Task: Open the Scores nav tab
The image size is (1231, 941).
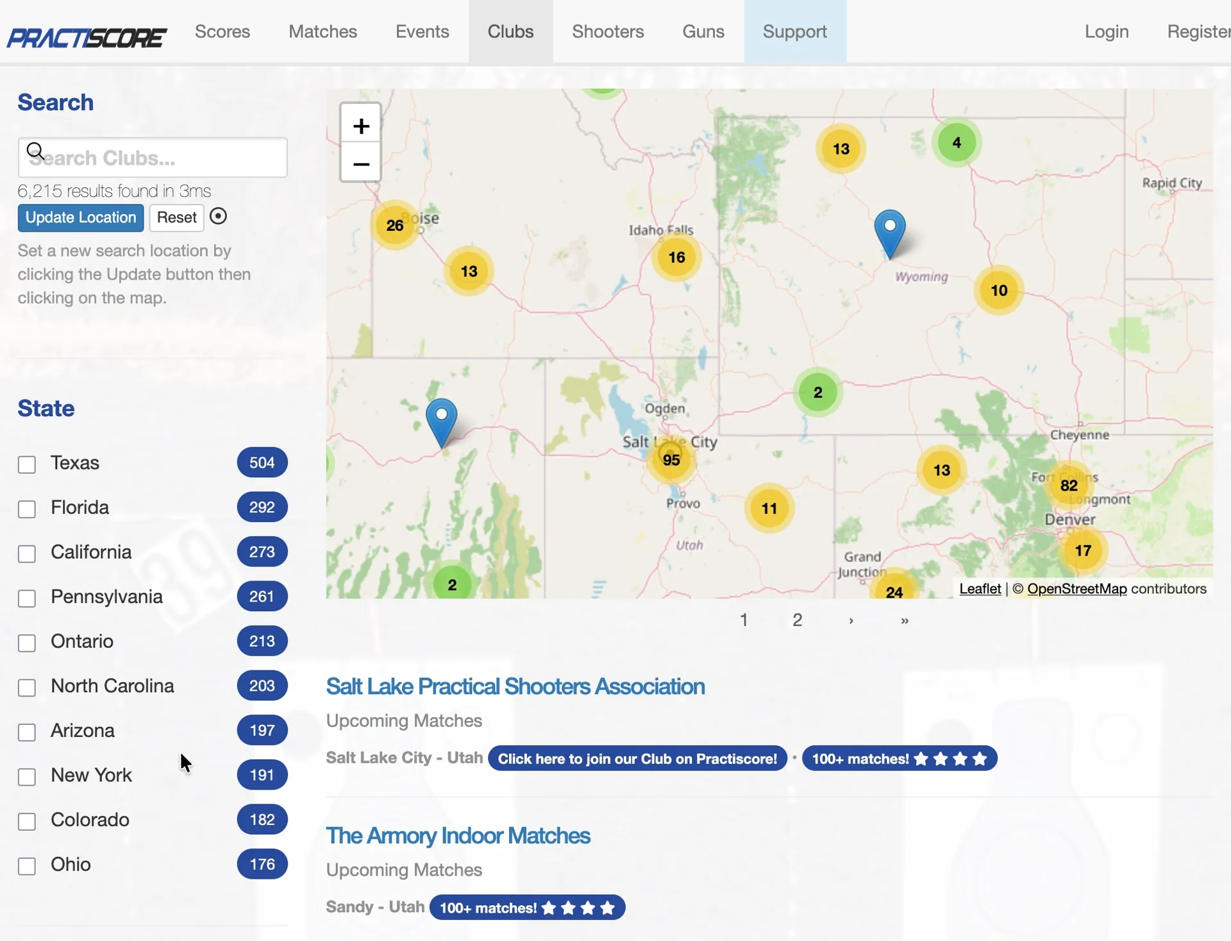Action: point(222,31)
